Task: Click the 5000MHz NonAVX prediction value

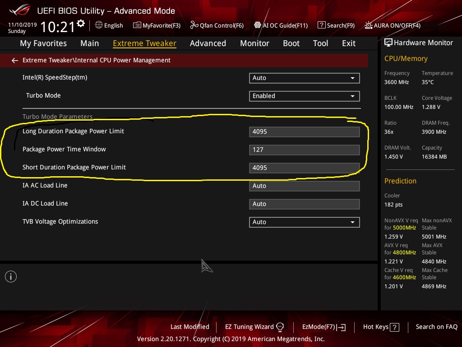Action: [x=404, y=228]
